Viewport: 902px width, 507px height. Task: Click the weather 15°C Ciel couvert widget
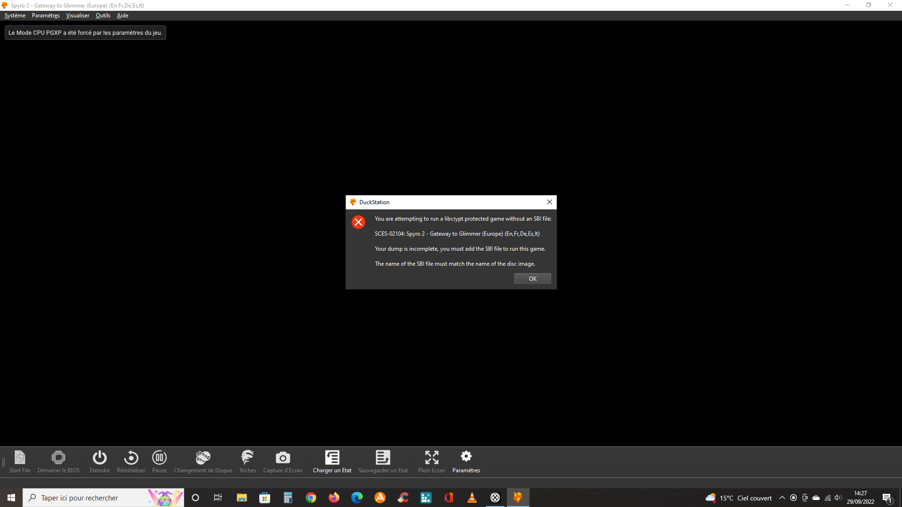pyautogui.click(x=739, y=498)
